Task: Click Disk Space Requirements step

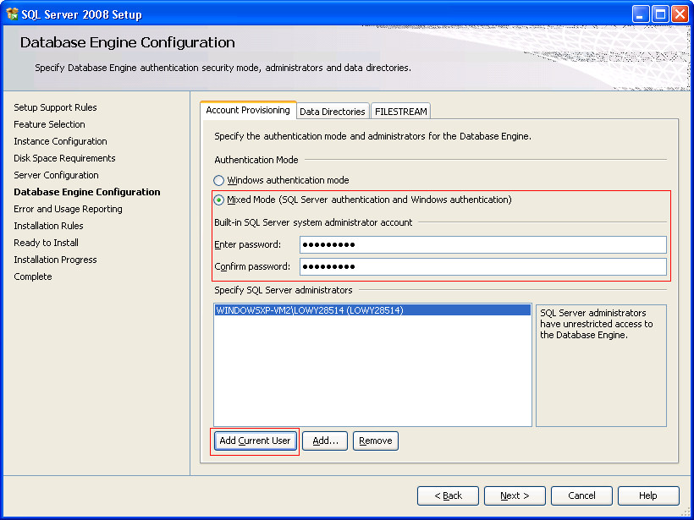Action: [64, 158]
